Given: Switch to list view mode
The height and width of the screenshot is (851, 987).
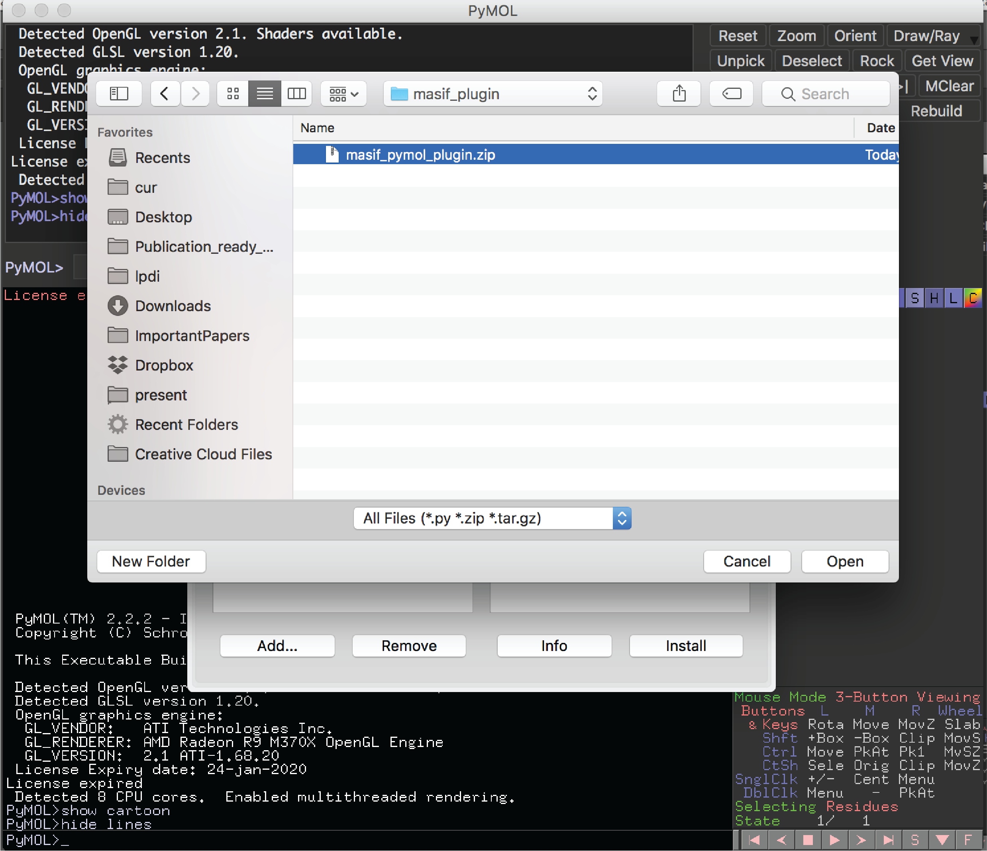Looking at the screenshot, I should pyautogui.click(x=265, y=94).
